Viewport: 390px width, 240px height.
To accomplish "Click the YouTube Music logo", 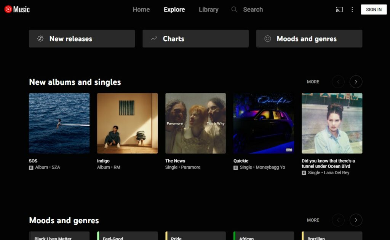I will pos(17,9).
